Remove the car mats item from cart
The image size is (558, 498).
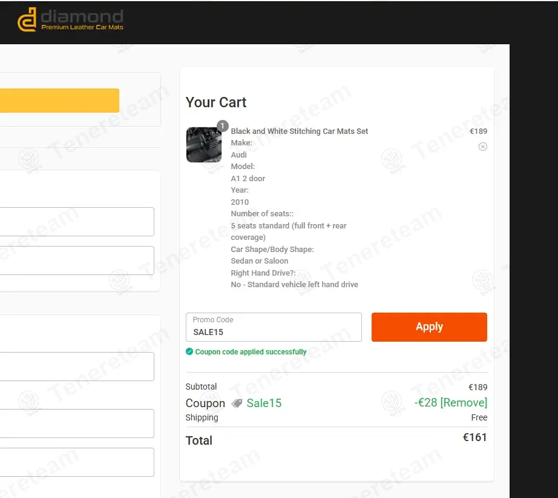coord(482,147)
